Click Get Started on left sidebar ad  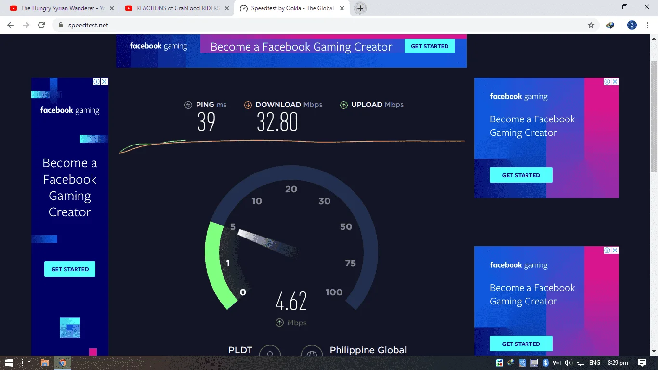pyautogui.click(x=70, y=269)
